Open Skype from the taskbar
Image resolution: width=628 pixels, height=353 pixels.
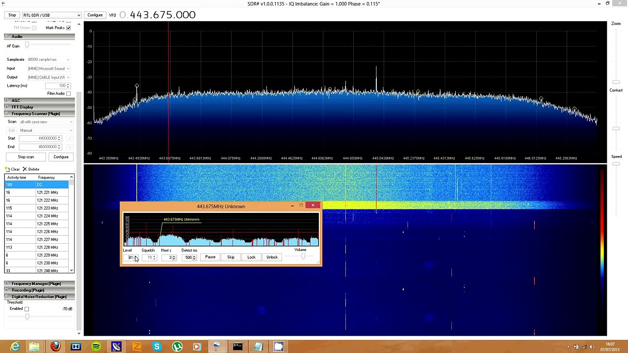(x=157, y=347)
